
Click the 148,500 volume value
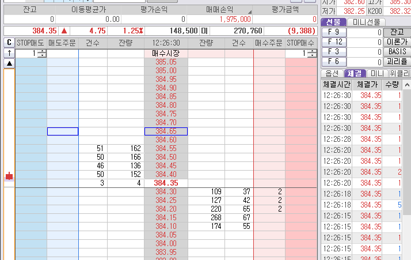[x=184, y=31]
